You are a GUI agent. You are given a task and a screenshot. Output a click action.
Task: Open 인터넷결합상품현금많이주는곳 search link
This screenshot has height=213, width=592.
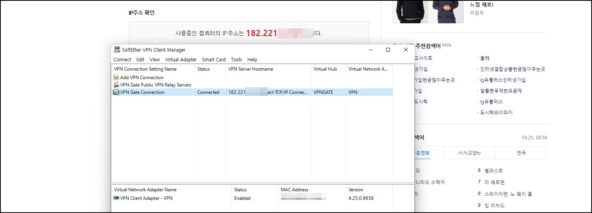coord(513,69)
